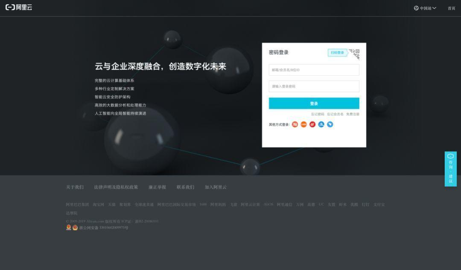Viewport: 461px width, 270px height.
Task: Click the globe icon beside 中国站
Action: pos(416,8)
